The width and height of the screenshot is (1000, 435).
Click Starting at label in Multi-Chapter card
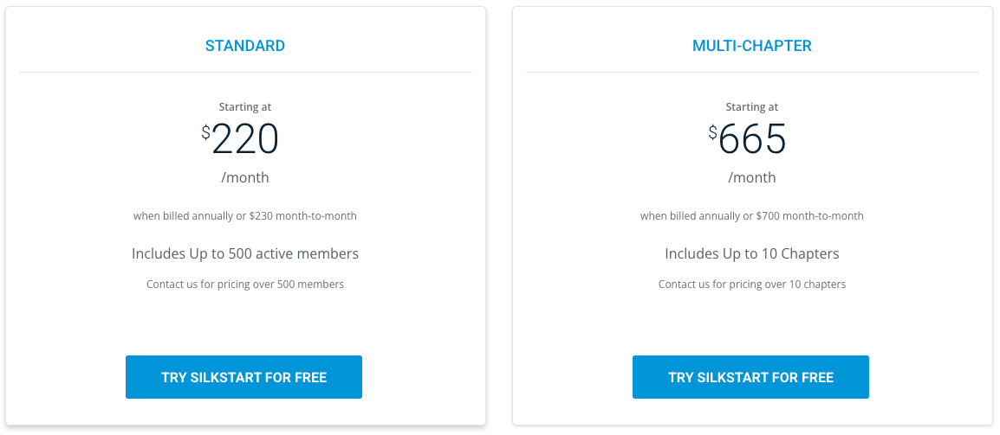pos(752,107)
